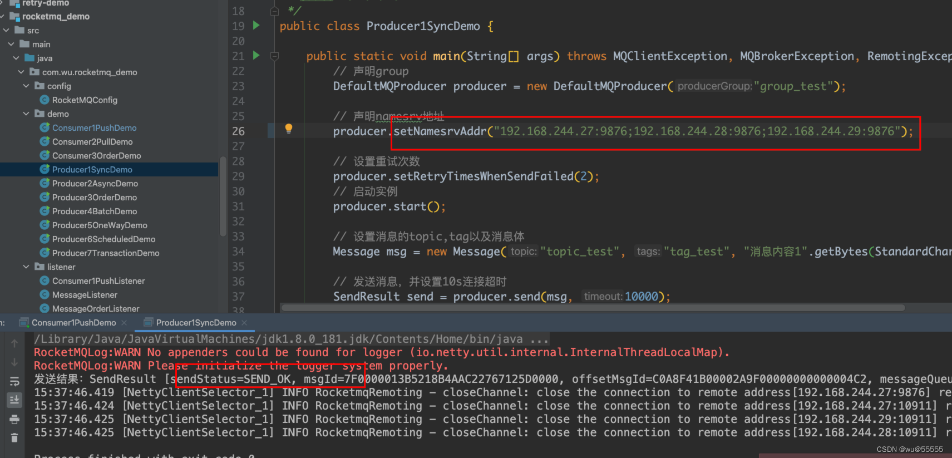Switch to the Producer1SyncDemo run tab
The width and height of the screenshot is (952, 458).
[196, 323]
